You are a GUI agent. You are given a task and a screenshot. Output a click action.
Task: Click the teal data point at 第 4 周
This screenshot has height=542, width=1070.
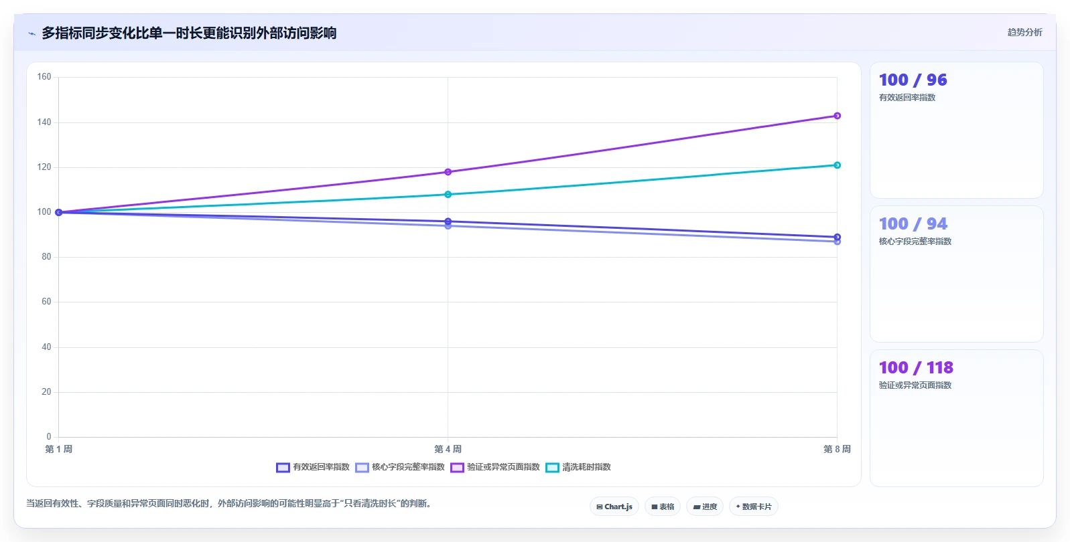(448, 195)
